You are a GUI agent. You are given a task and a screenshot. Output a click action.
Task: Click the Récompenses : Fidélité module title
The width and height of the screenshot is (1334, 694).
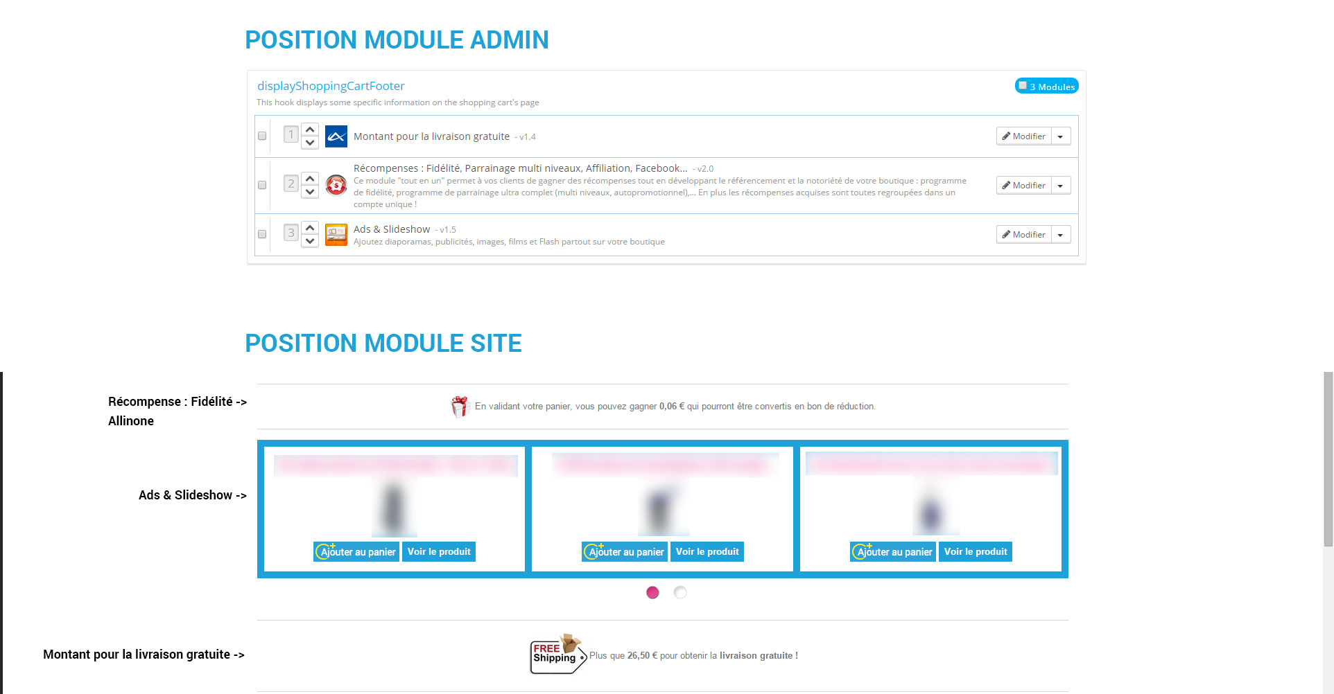click(x=521, y=168)
